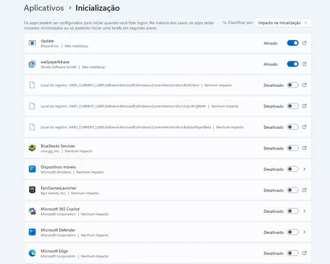Click 'Discord Inc.' publisher text
This screenshot has height=264, width=330.
(x=50, y=46)
